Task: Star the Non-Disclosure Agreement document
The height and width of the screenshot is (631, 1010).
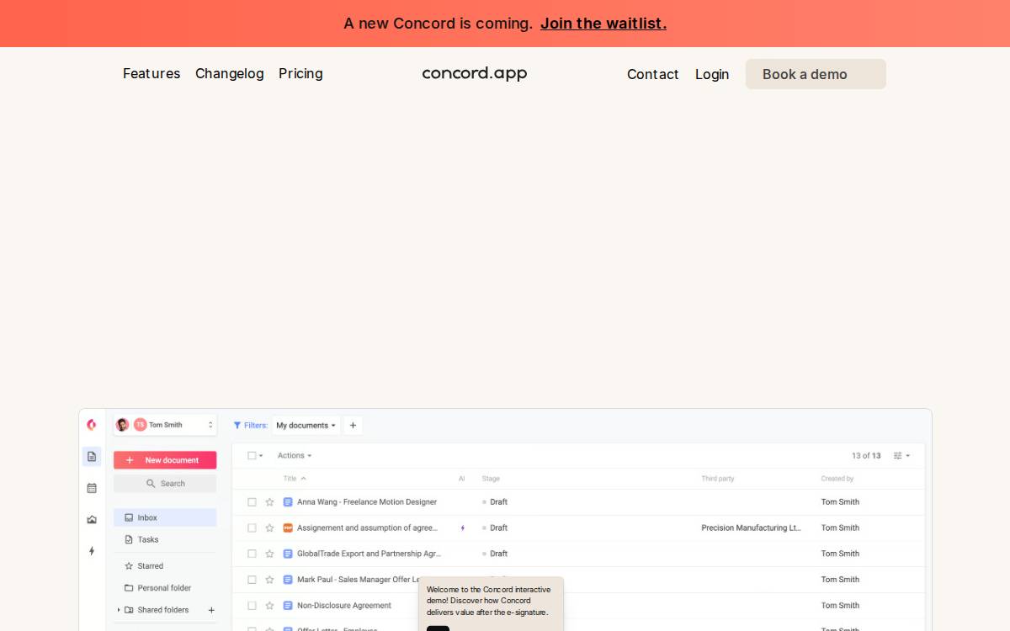Action: [x=270, y=606]
